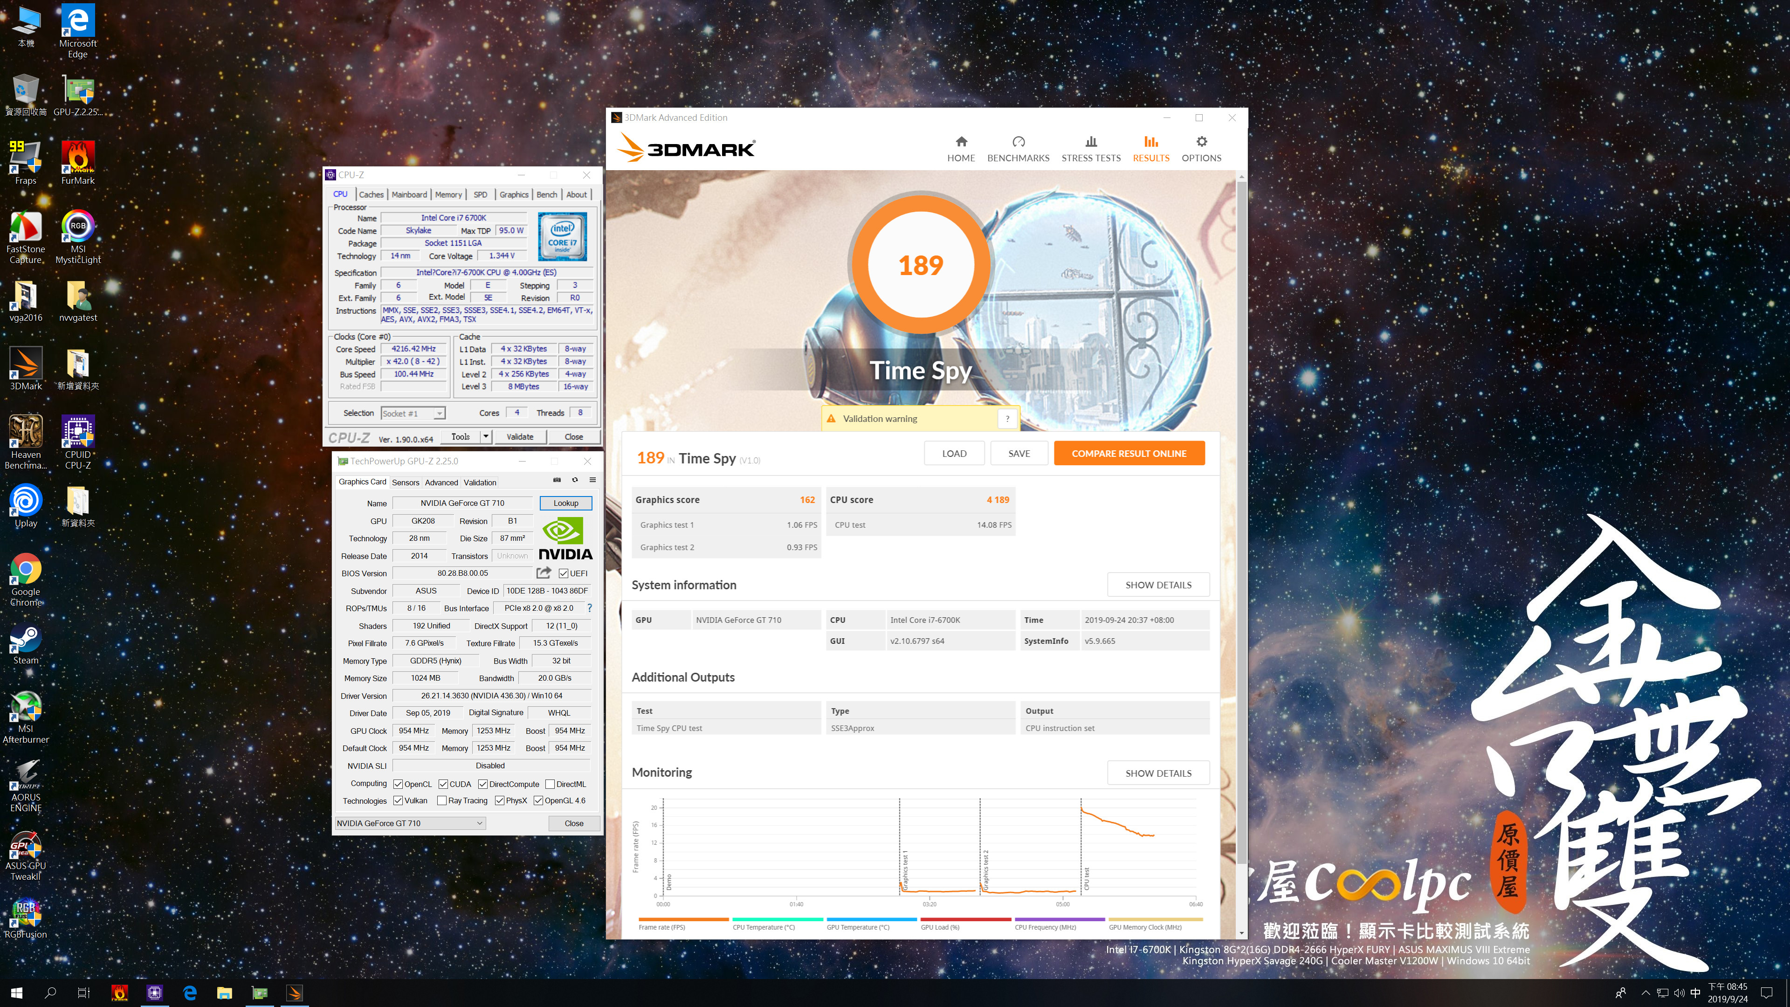Screen dimensions: 1790x1007
Task: Toggle the Ray Tracing checkbox
Action: tap(442, 800)
